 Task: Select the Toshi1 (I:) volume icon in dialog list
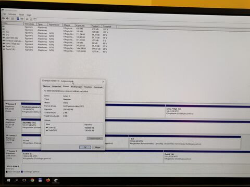click(x=47, y=128)
